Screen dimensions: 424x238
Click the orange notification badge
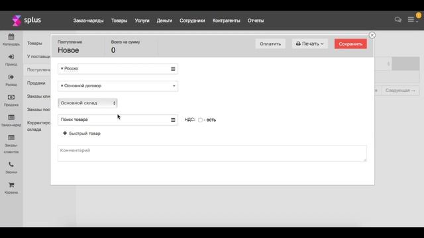(419, 15)
